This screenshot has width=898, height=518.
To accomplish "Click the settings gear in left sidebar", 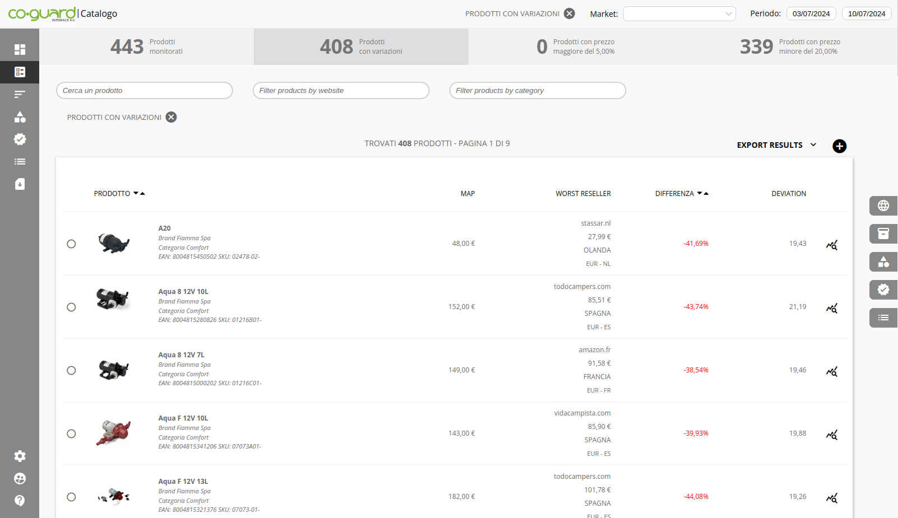I will tap(20, 456).
